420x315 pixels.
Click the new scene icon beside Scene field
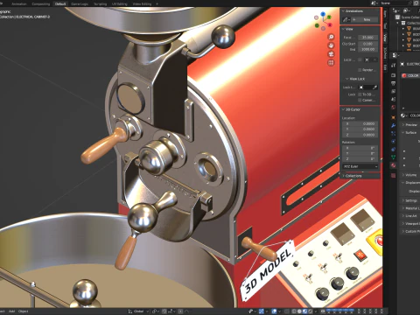(x=416, y=3)
